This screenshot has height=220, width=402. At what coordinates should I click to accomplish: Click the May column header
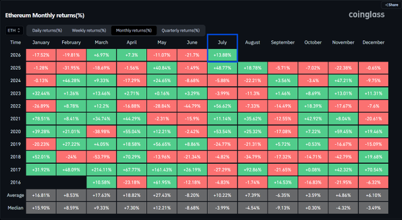162,43
